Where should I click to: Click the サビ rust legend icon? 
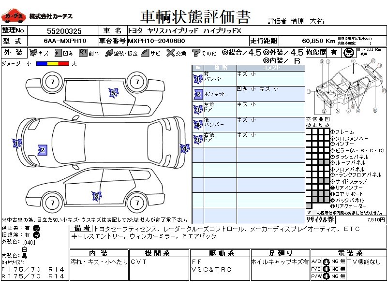[x=145, y=53]
